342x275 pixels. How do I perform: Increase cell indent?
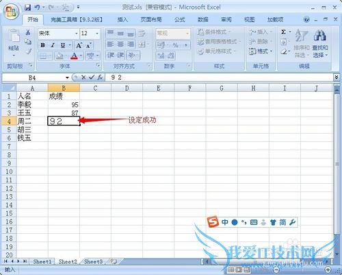coord(120,55)
